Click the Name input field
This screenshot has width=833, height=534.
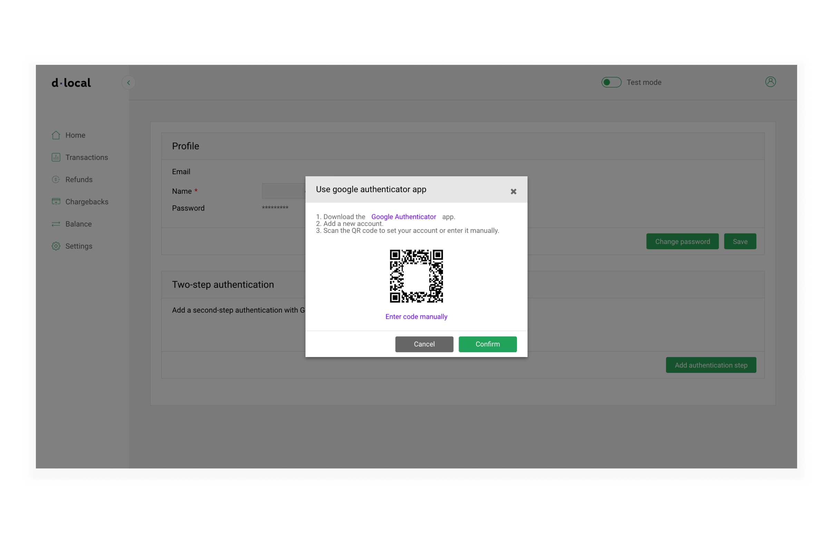coord(284,191)
